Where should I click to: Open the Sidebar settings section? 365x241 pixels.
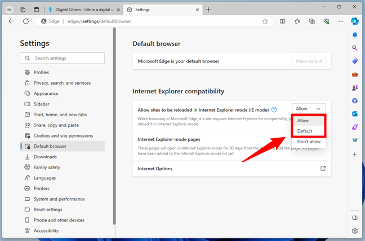[x=63, y=104]
